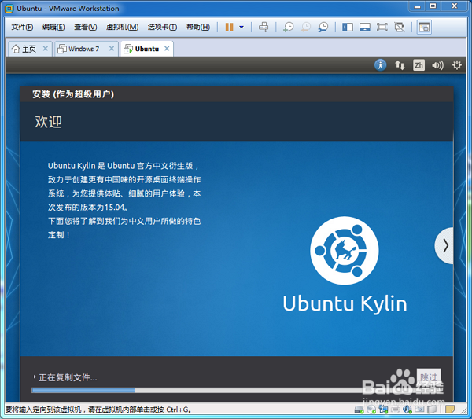
Task: Click the hard disk status icon
Action: point(359,410)
